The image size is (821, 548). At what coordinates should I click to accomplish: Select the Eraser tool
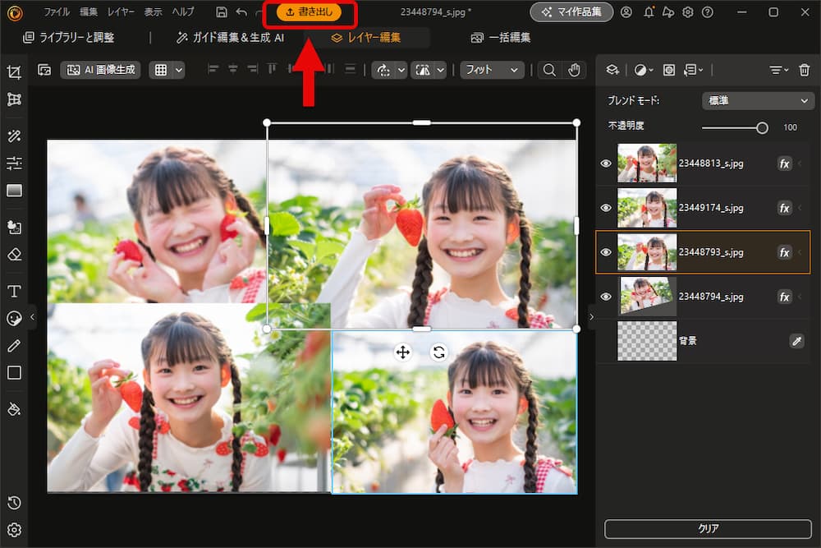[14, 255]
